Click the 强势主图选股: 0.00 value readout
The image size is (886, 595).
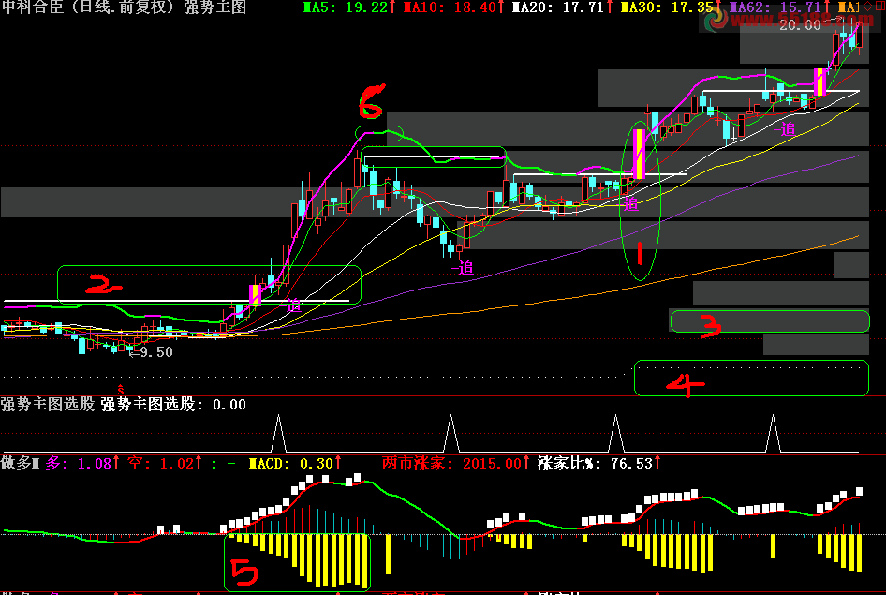coord(173,404)
